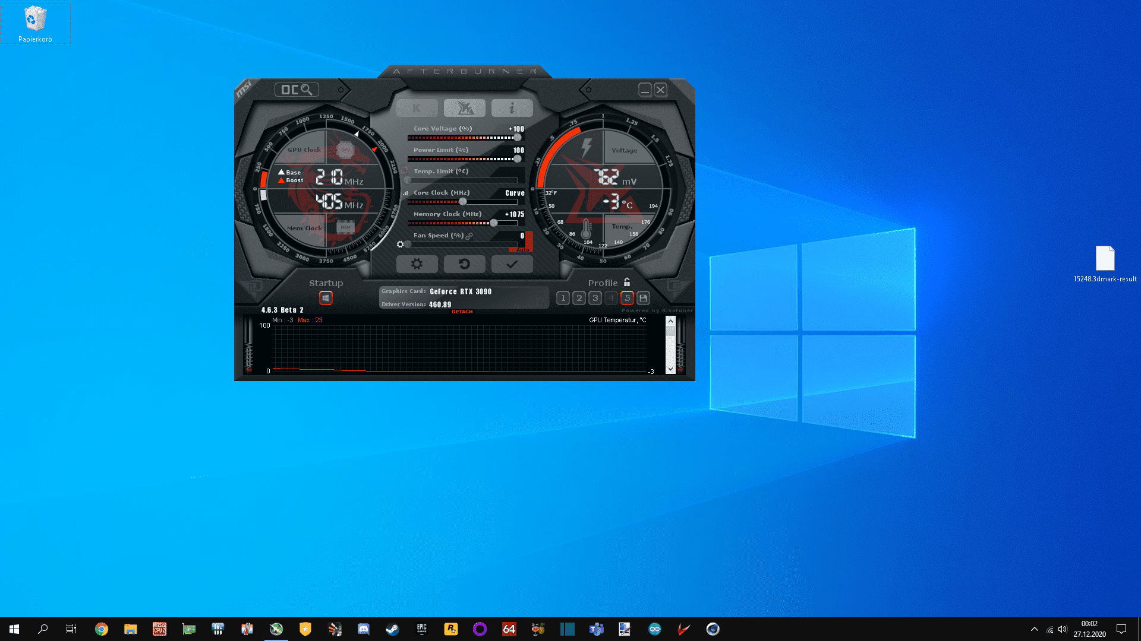Click monitor graph scrollbar up arrow

click(x=670, y=321)
